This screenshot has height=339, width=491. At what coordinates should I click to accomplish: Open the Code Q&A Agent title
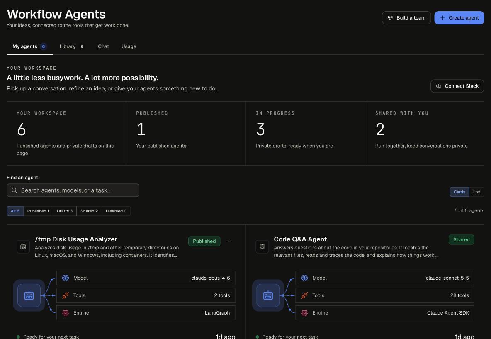click(x=300, y=239)
